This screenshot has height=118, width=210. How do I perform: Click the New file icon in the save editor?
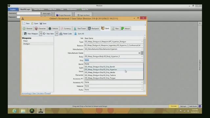24,23
